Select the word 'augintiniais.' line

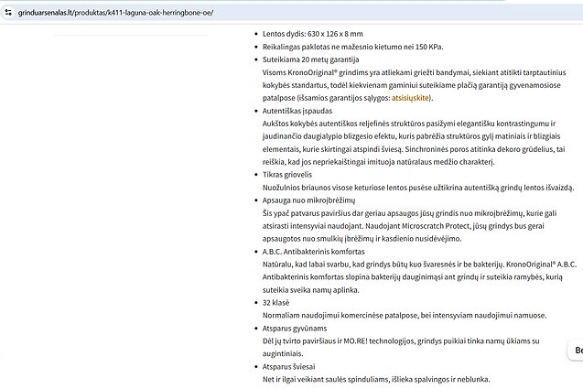pos(283,353)
